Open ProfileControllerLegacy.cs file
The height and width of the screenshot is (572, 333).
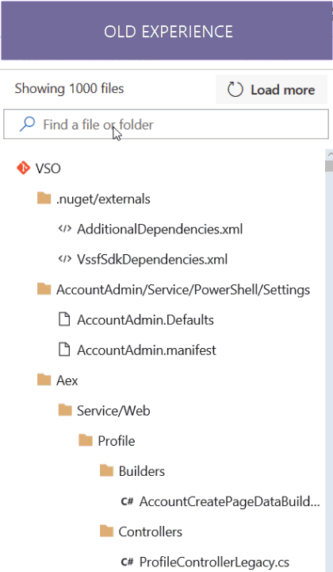[x=214, y=562]
